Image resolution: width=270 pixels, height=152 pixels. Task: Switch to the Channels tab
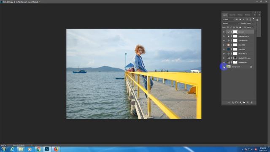232,15
